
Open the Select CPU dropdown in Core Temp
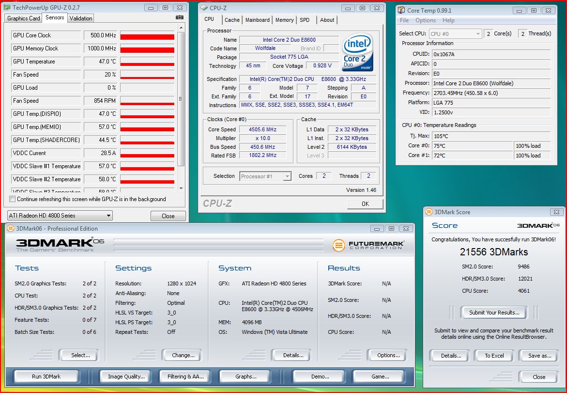coord(455,33)
